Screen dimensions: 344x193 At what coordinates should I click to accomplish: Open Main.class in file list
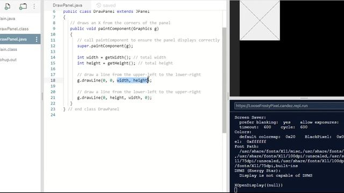[x=9, y=49]
